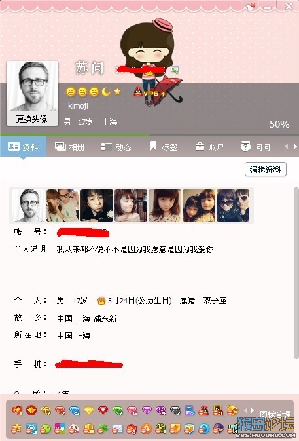Select the 标签 tags tab
The image size is (299, 441).
tap(164, 147)
